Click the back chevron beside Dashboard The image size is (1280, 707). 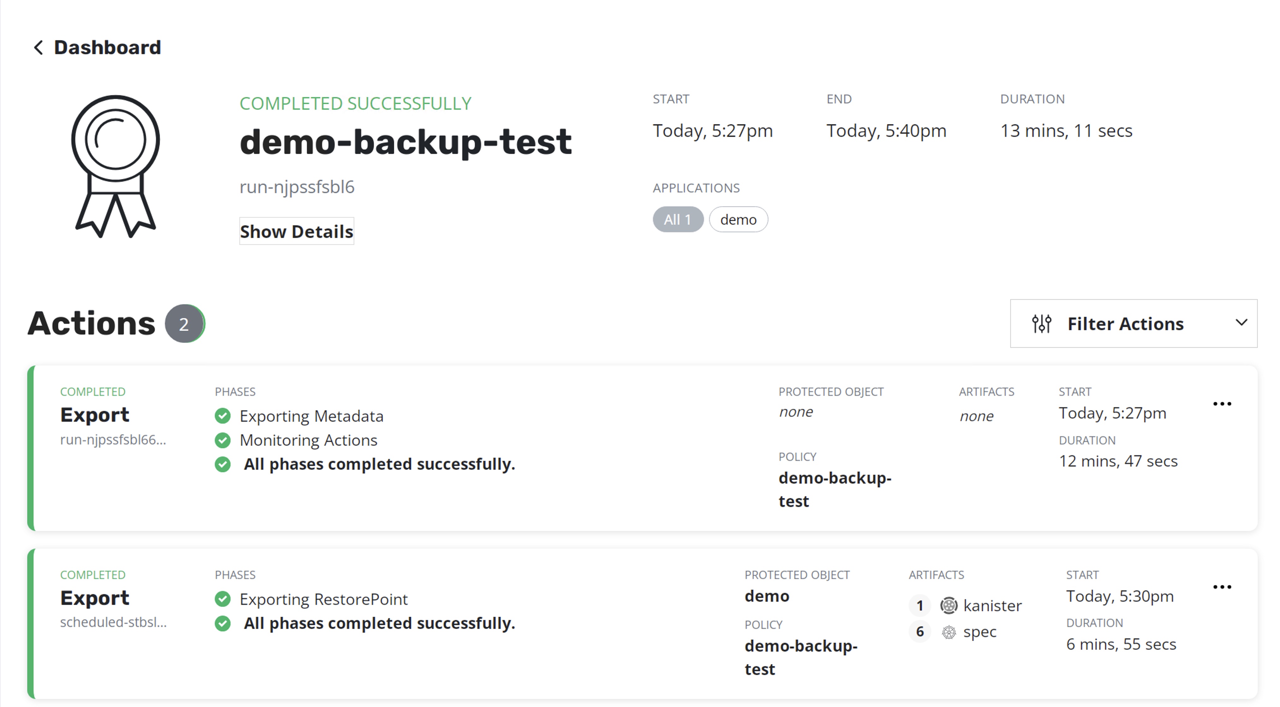38,48
